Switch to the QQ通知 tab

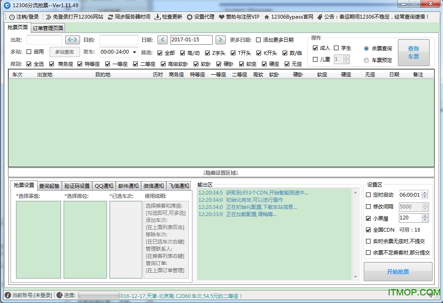point(104,186)
